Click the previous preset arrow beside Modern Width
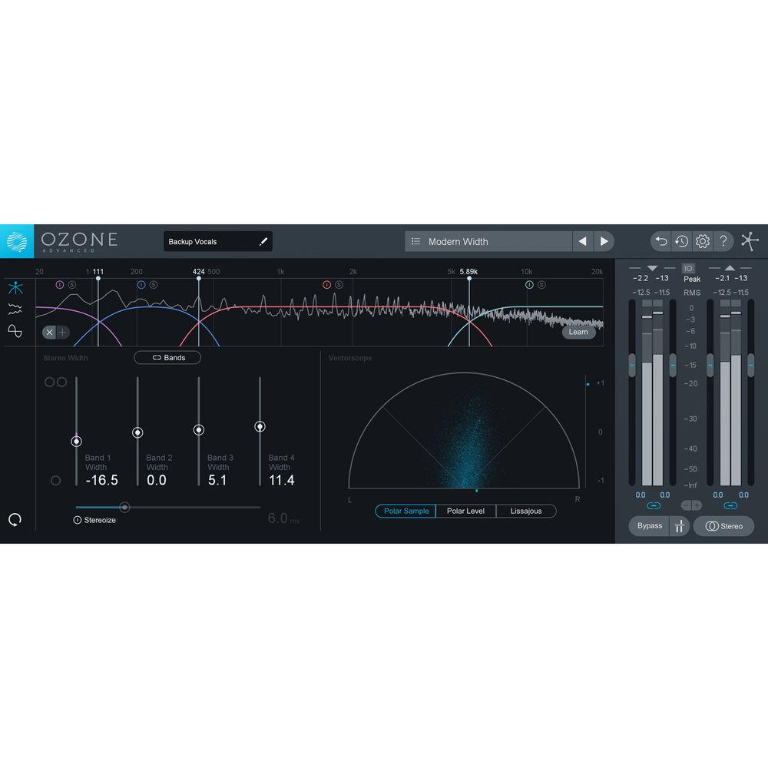The width and height of the screenshot is (768, 768). 583,240
